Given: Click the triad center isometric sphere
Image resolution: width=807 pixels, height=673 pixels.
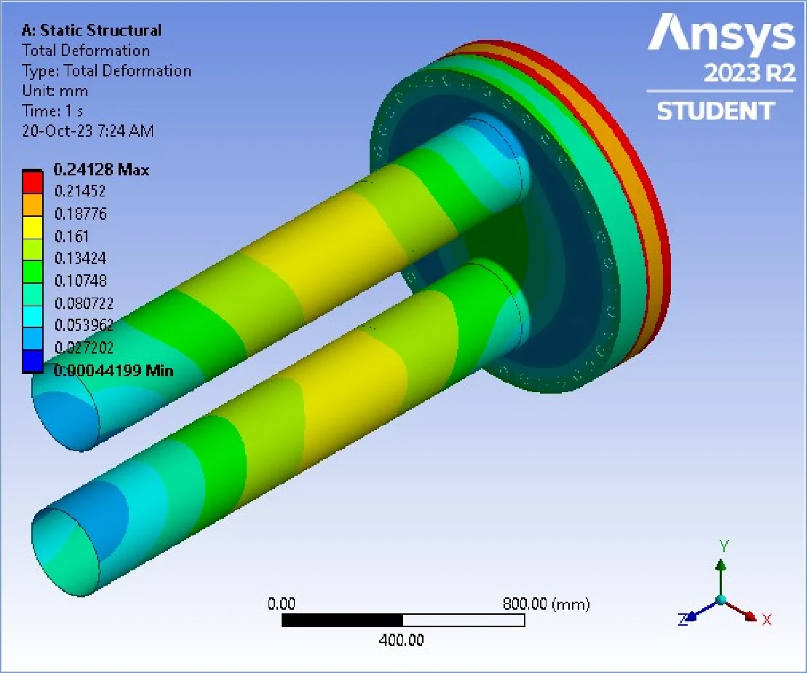Looking at the screenshot, I should 721,600.
